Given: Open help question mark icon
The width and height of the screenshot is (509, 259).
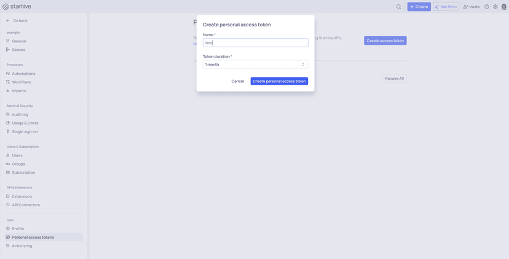Looking at the screenshot, I should click(487, 7).
